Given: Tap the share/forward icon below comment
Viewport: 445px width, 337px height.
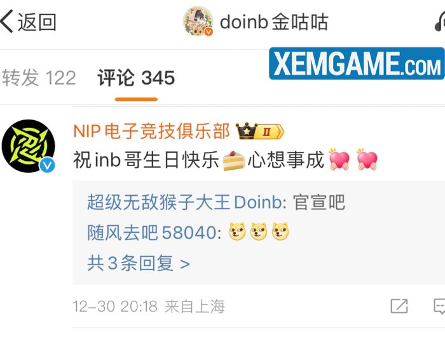Looking at the screenshot, I should [x=399, y=306].
